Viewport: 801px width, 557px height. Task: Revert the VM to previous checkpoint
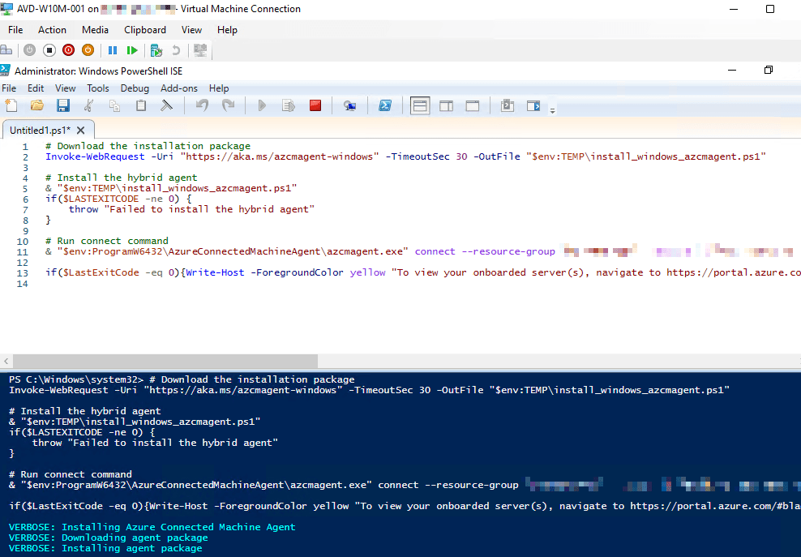point(176,50)
